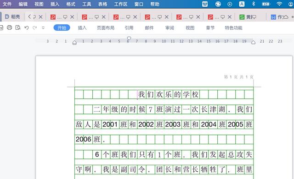This screenshot has width=294, height=179.
Task: Click the first-line indent marker on ruler
Action: 129,38
